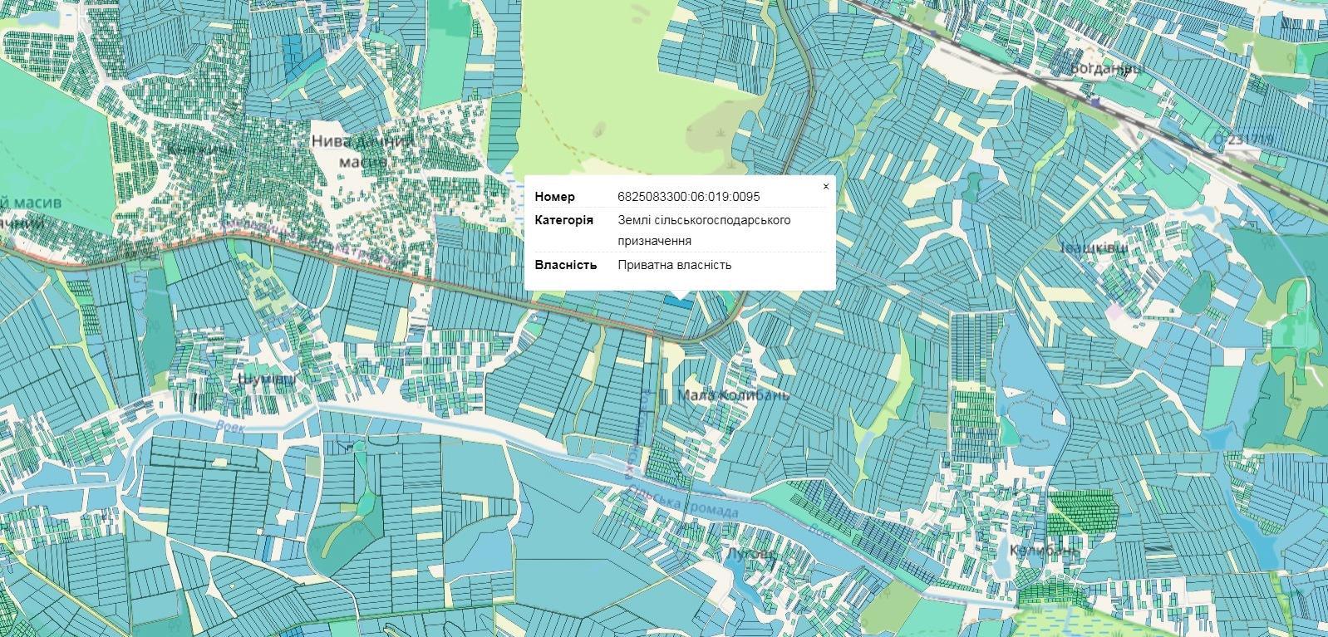Click the cadastral number 6825083300:06:019:0095
1328x637 pixels.
pyautogui.click(x=688, y=197)
